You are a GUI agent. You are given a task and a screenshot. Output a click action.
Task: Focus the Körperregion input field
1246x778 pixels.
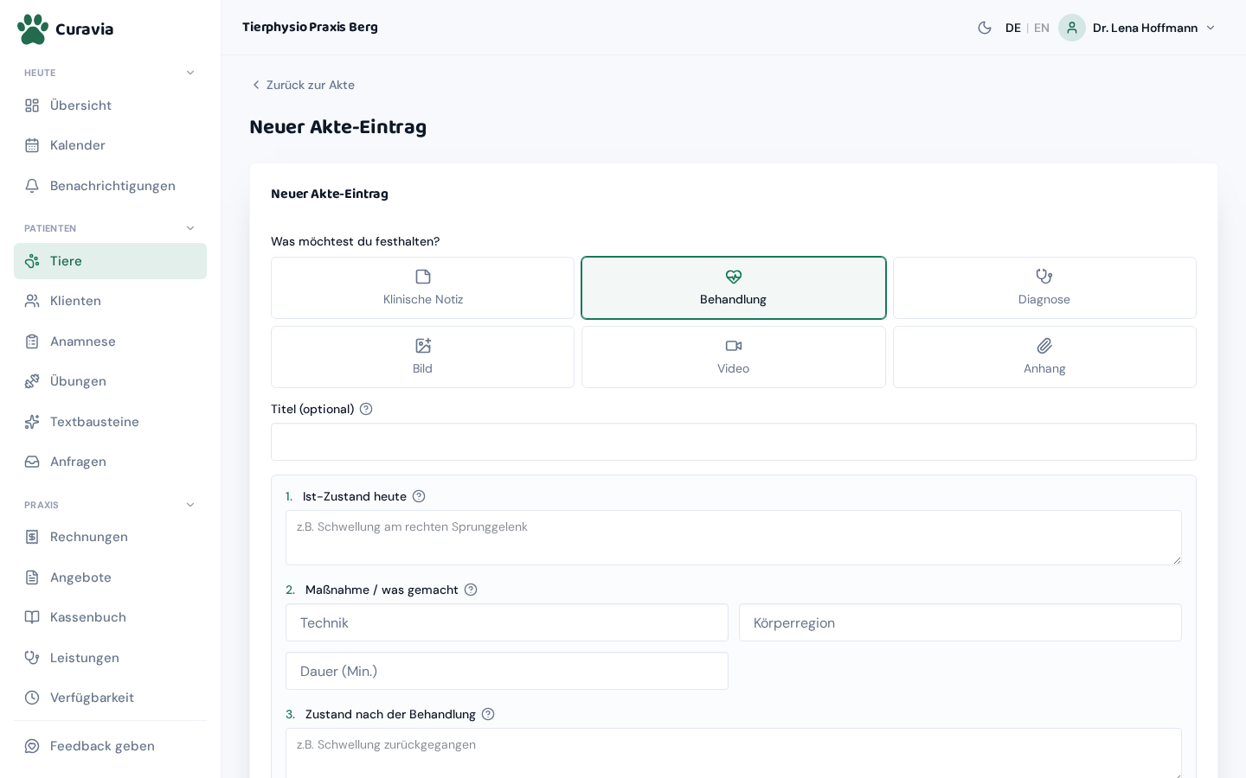coord(960,622)
